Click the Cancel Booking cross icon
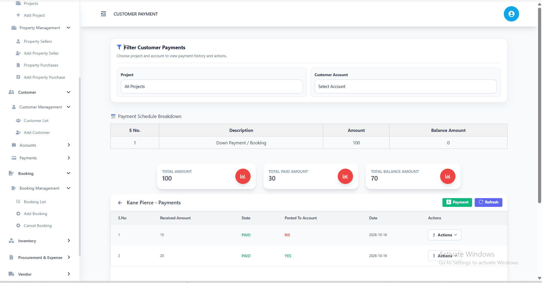 (x=18, y=226)
